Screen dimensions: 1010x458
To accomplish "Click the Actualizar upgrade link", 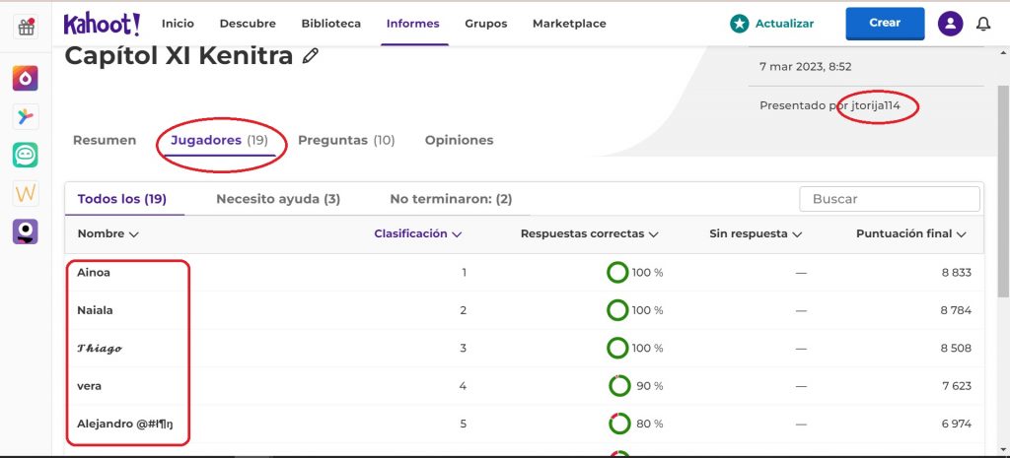I will pos(772,24).
